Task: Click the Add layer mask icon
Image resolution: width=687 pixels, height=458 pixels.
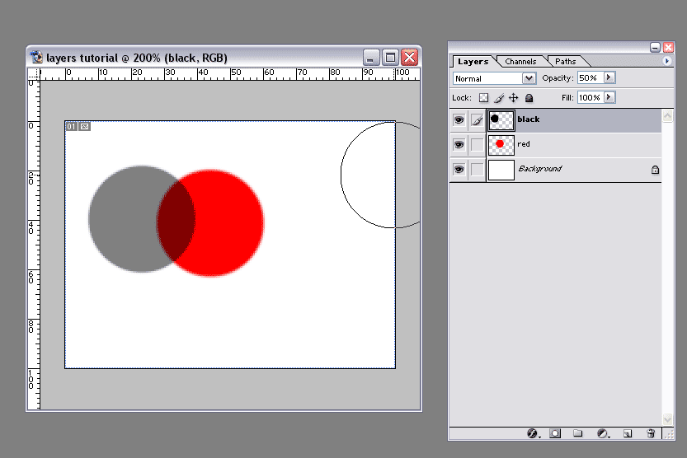Action: [x=555, y=433]
